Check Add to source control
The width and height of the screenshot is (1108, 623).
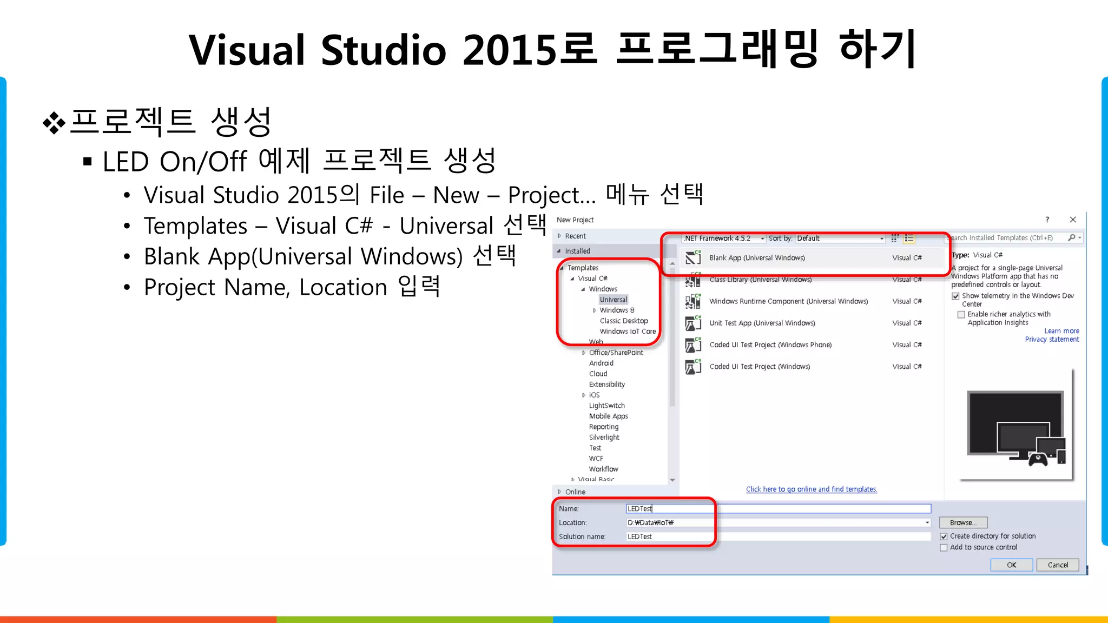[x=944, y=548]
